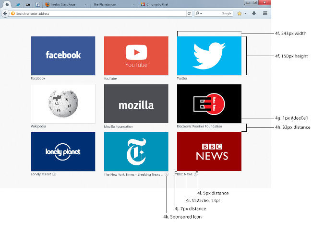Maximize the Firefox window
Screen dimensions: 312x230
pos(255,2)
